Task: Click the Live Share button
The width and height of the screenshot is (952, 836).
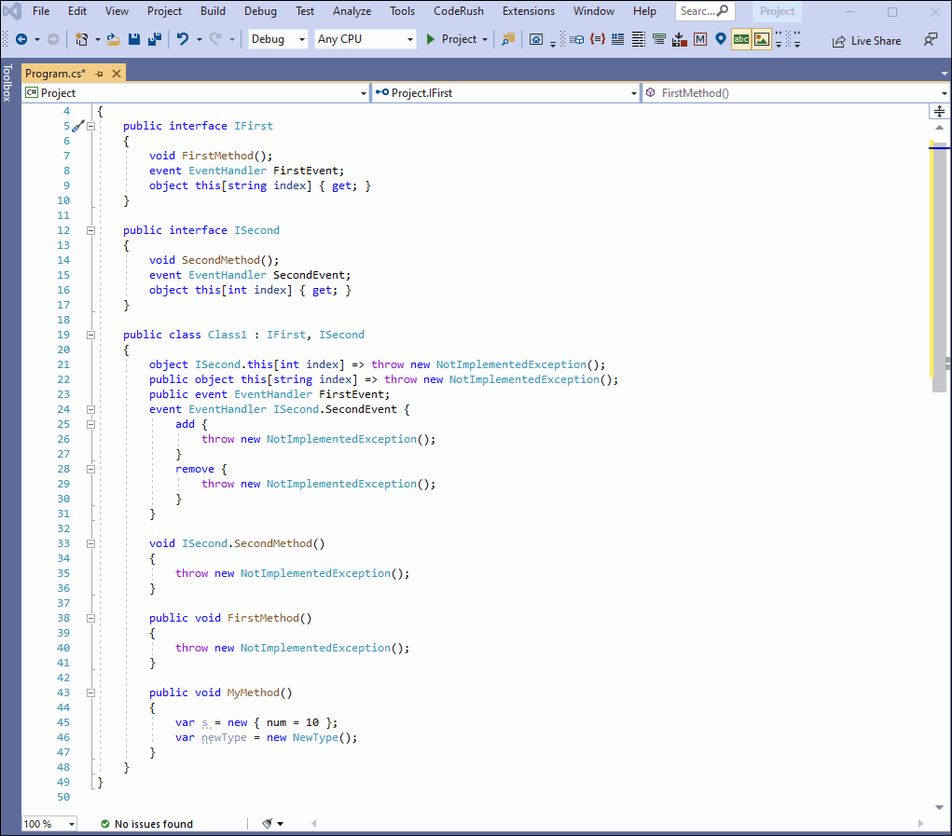Action: click(x=866, y=40)
